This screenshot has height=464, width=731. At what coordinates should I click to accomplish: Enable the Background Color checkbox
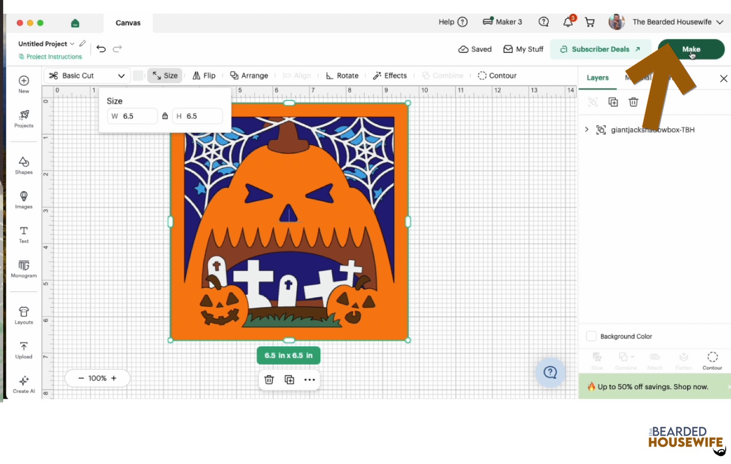pyautogui.click(x=591, y=336)
